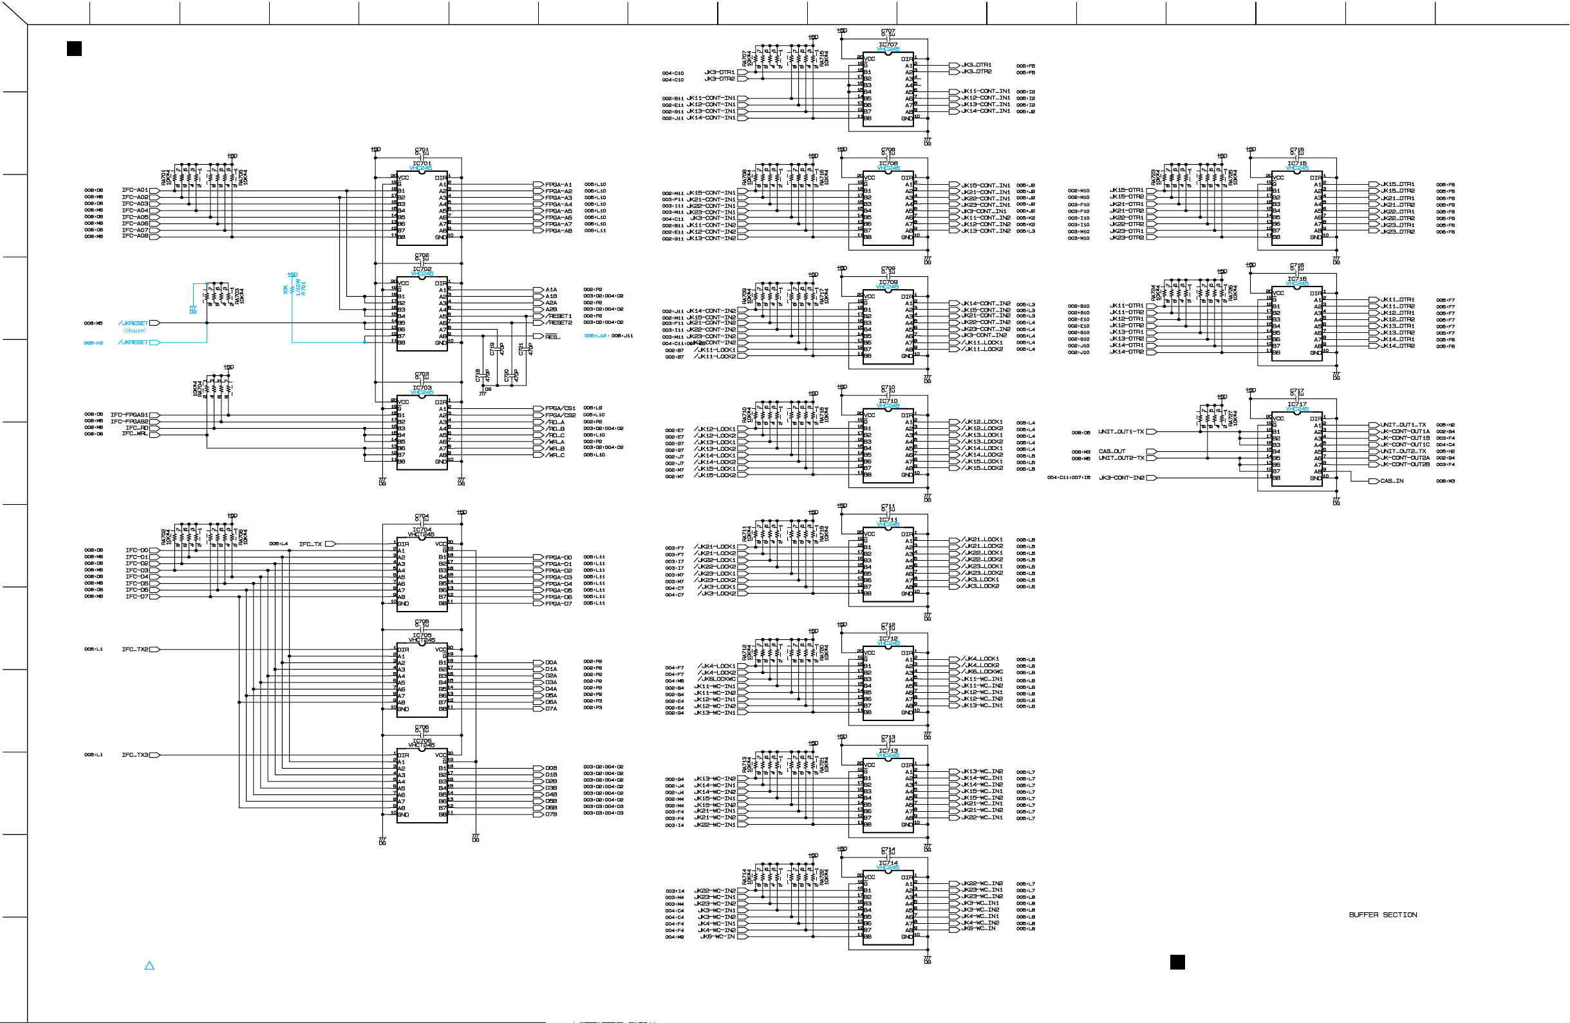Click the IFC-A01 input signal label

135,190
